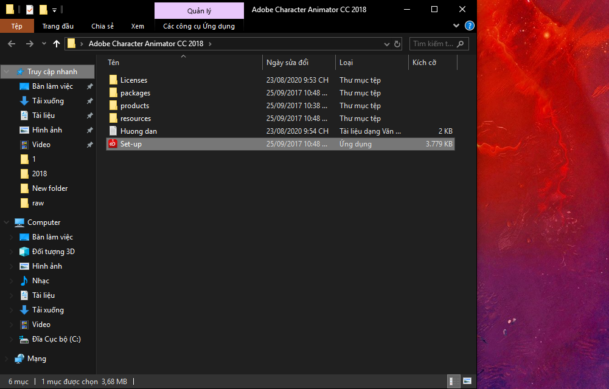Select the Quản lý contextual tab

pos(199,10)
